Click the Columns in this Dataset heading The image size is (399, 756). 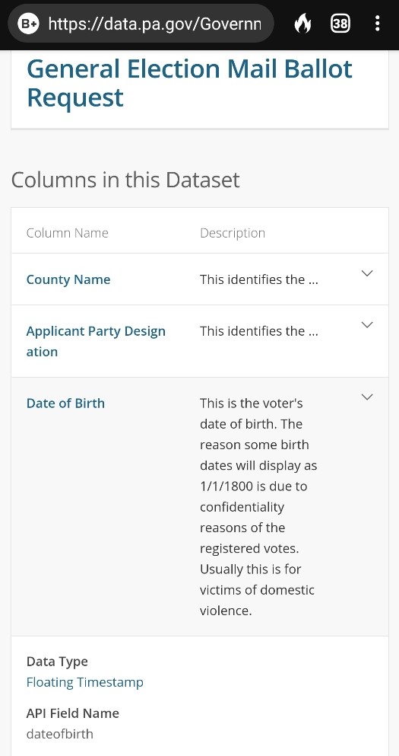(125, 180)
